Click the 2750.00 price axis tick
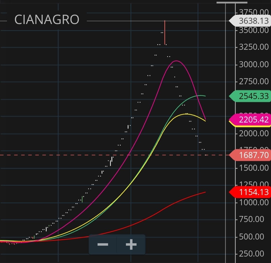The width and height of the screenshot is (271, 263). click(254, 82)
